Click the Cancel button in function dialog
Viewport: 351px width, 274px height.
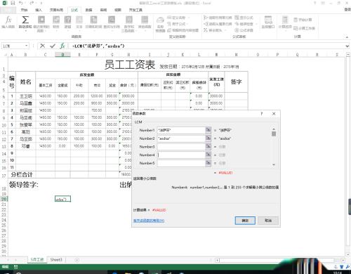268,221
